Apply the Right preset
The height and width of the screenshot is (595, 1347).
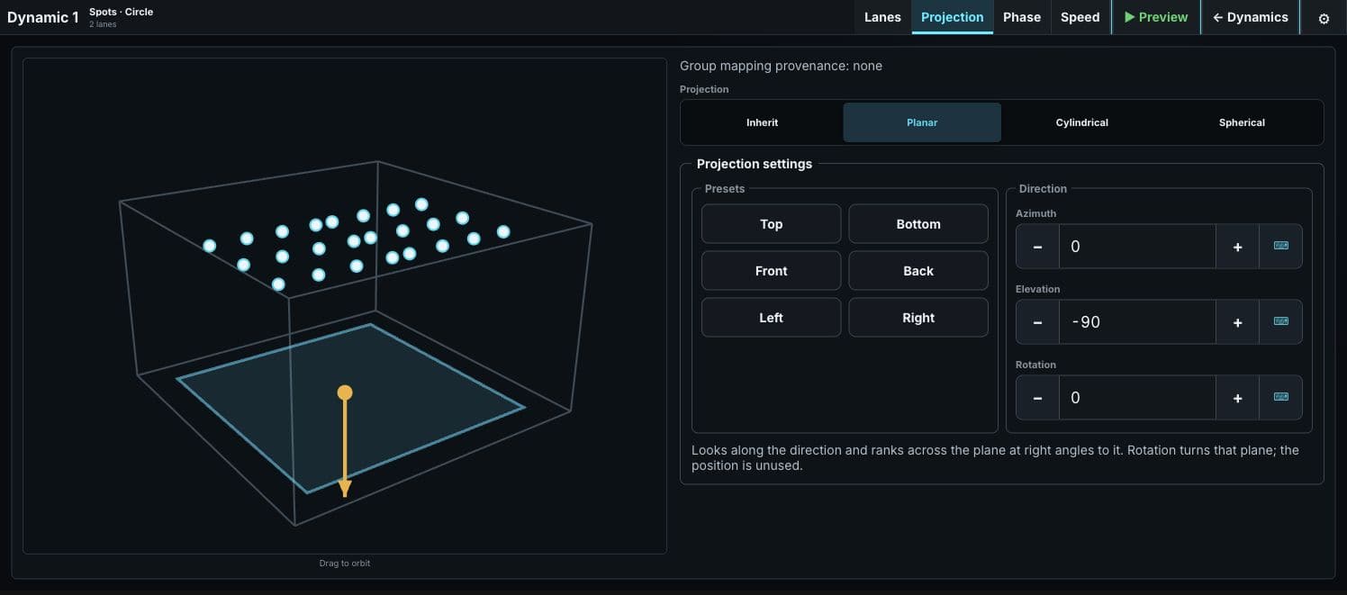[x=918, y=318]
